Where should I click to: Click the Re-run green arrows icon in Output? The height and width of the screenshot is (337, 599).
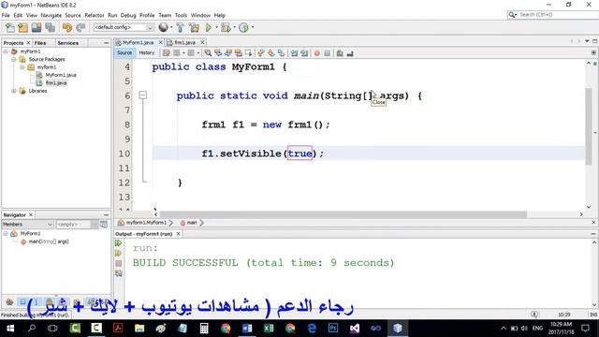pyautogui.click(x=119, y=243)
